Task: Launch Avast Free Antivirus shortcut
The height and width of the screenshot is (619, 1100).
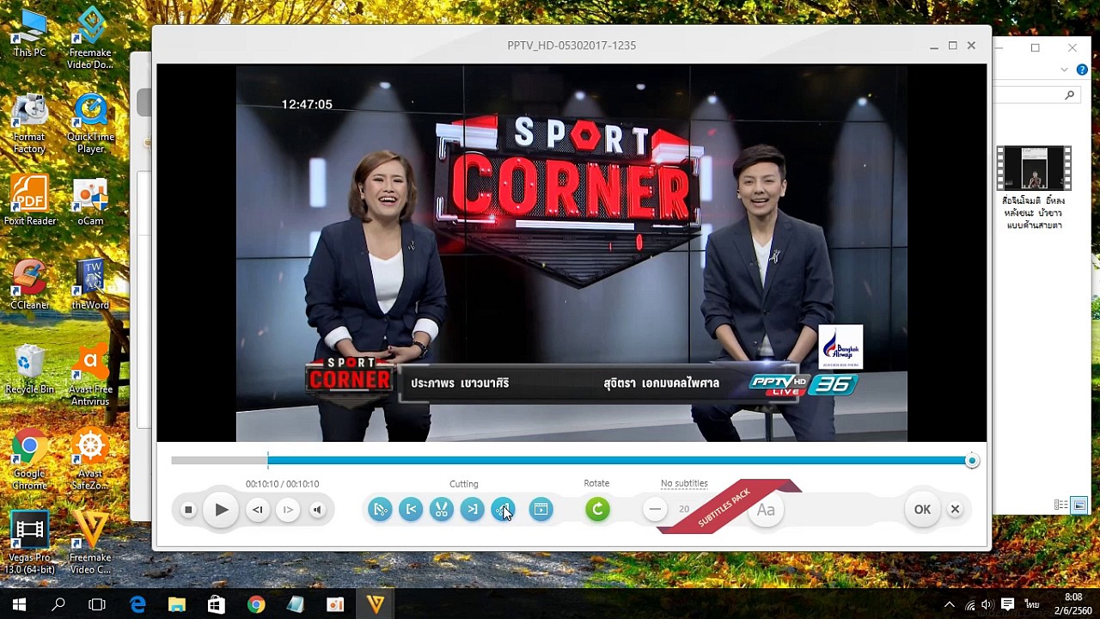Action: (90, 376)
